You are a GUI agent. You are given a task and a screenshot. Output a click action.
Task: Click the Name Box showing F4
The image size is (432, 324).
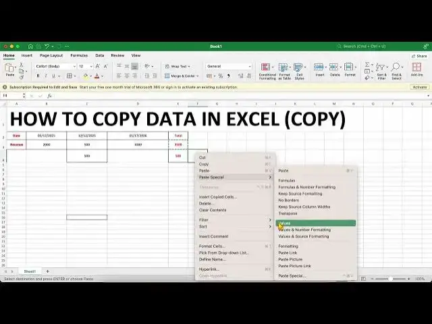tap(11, 96)
